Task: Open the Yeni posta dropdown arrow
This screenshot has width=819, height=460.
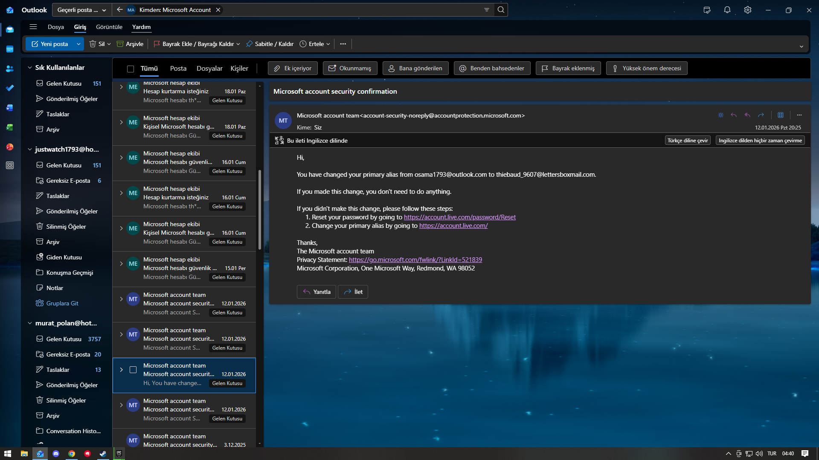Action: 78,44
